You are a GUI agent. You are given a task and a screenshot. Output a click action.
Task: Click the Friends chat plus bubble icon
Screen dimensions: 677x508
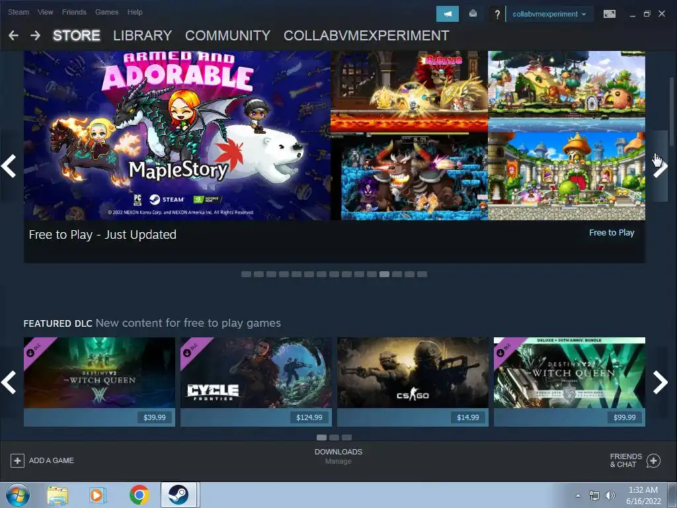[654, 461]
